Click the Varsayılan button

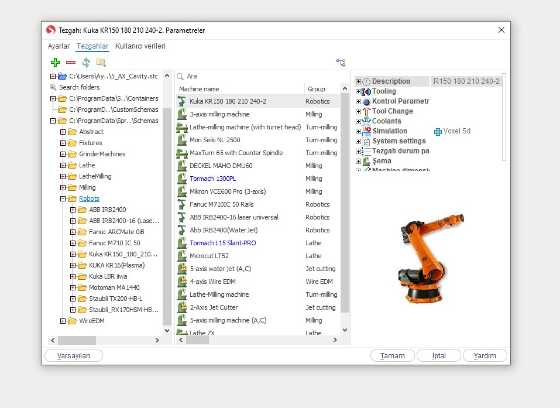pyautogui.click(x=74, y=355)
